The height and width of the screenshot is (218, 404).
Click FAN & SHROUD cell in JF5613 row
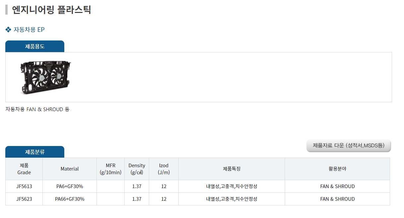pos(337,186)
